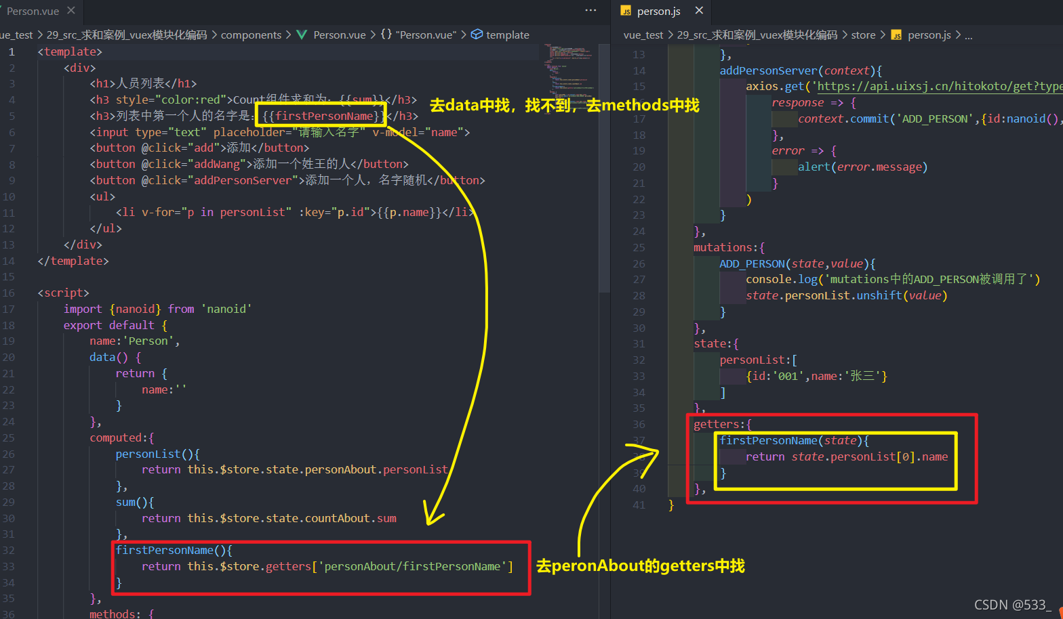Image resolution: width=1063 pixels, height=619 pixels.
Task: Close the person.js editor tab
Action: (699, 11)
